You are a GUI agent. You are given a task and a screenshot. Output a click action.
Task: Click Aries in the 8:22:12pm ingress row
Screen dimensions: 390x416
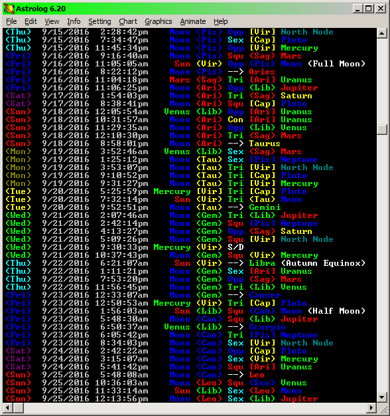pyautogui.click(x=262, y=72)
